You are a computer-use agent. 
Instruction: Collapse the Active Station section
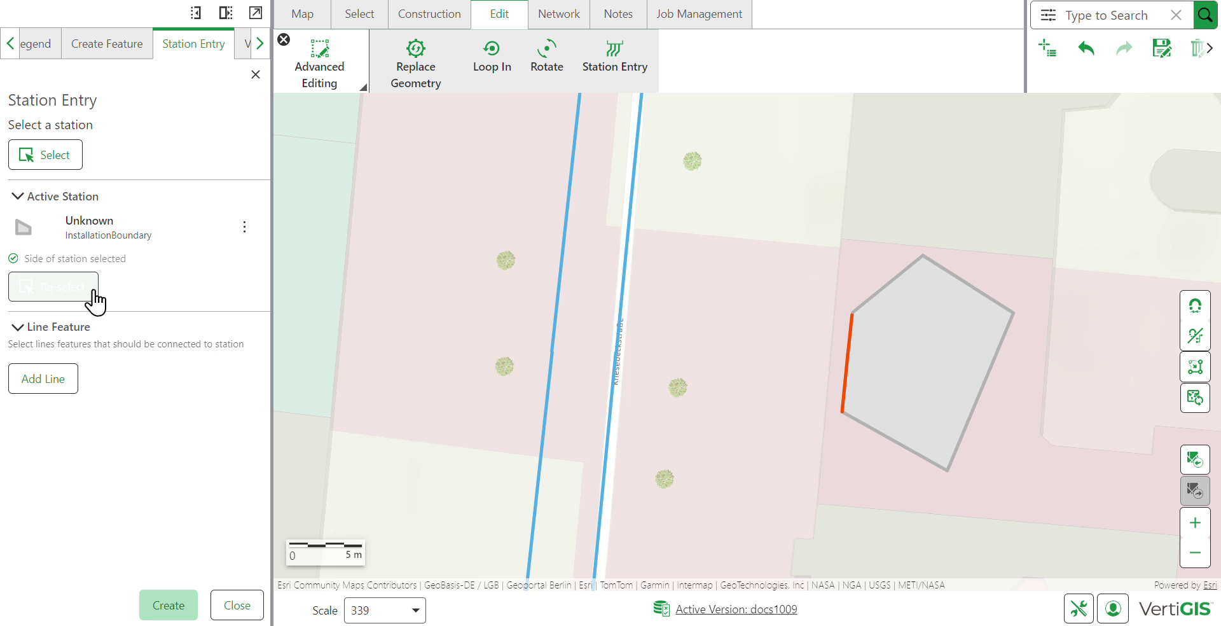(18, 196)
